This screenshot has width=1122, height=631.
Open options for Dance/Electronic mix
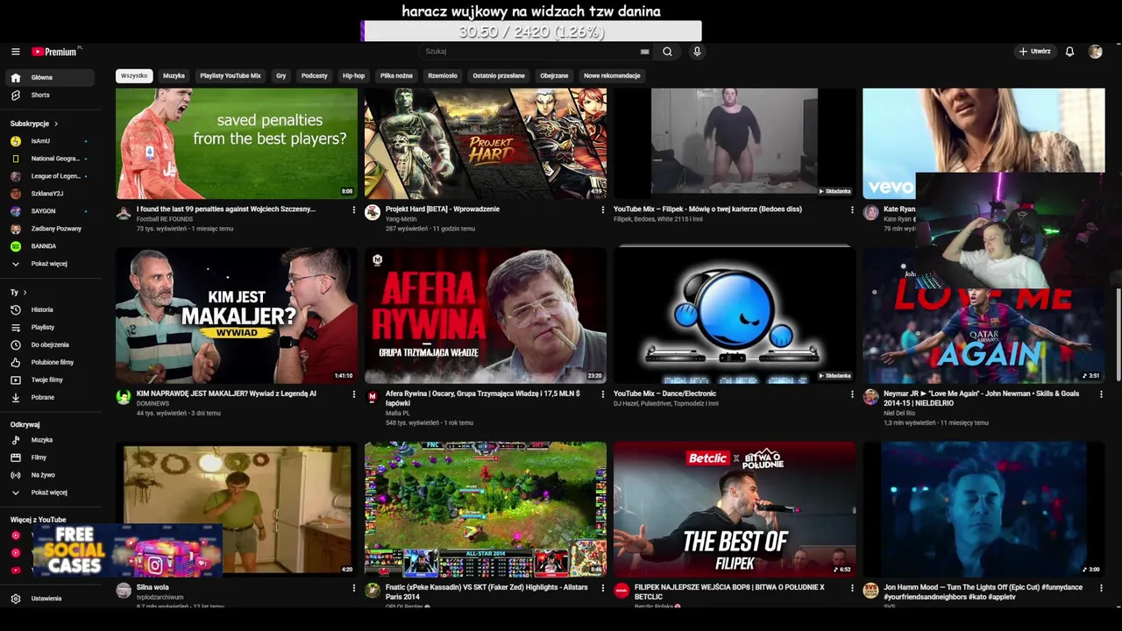[852, 395]
